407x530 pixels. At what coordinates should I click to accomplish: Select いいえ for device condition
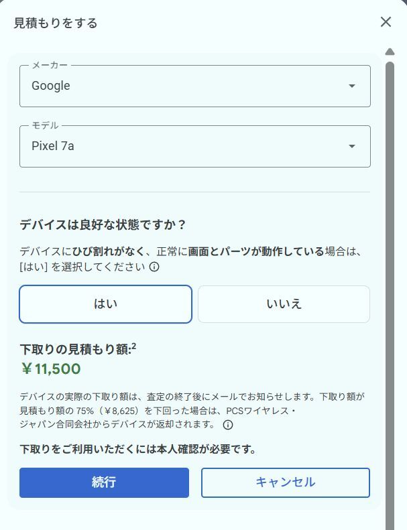coord(284,304)
